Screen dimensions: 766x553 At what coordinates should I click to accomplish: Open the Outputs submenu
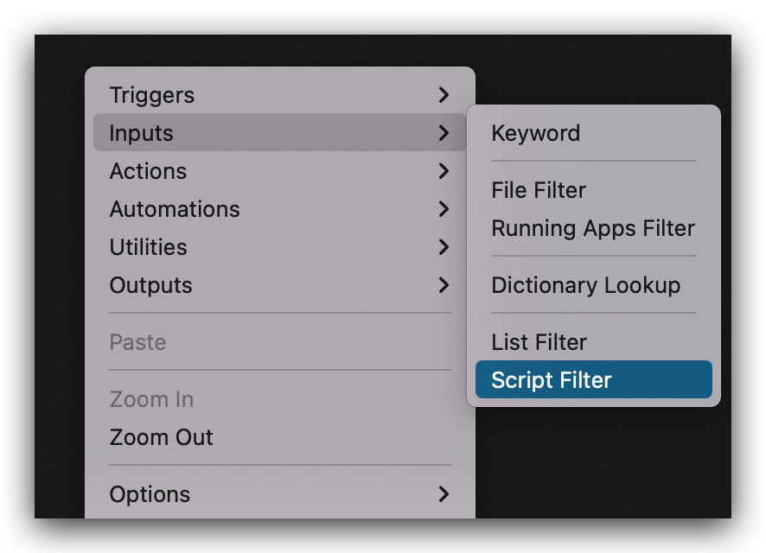[279, 285]
